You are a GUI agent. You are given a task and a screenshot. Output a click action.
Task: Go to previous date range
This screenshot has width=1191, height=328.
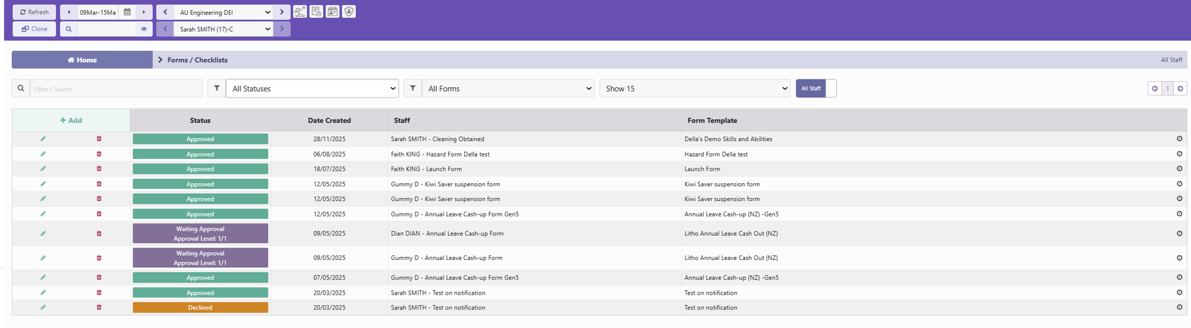tap(69, 12)
